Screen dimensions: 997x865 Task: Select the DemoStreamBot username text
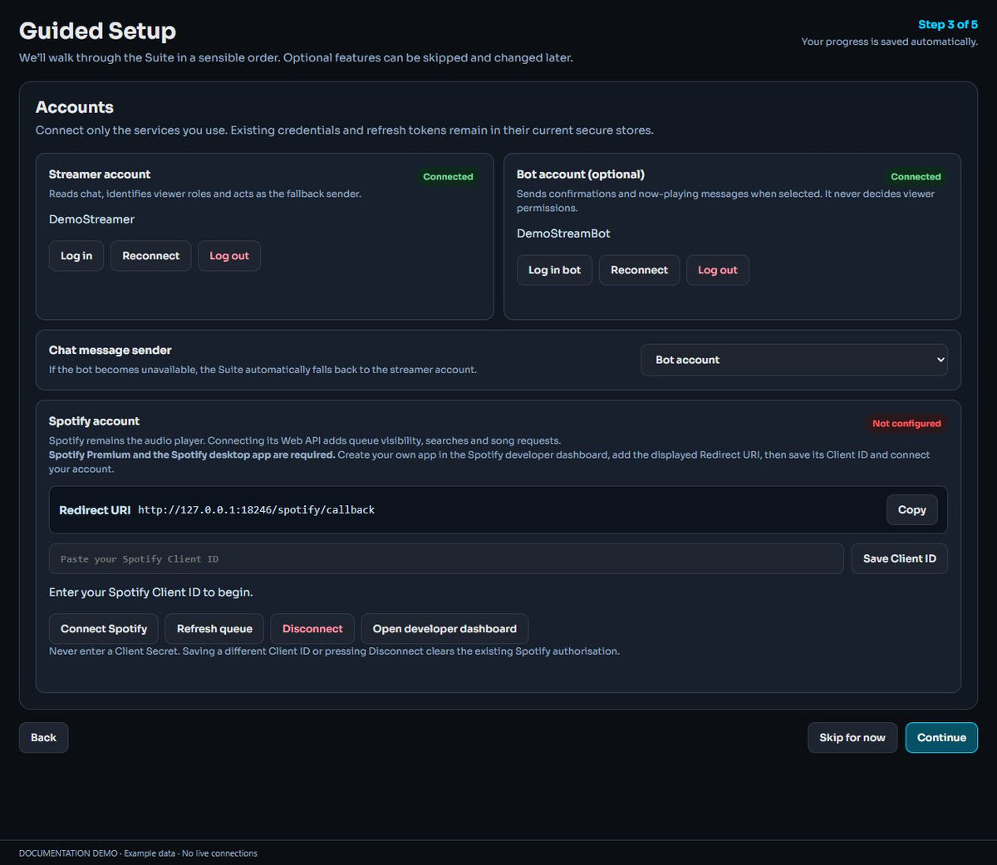click(563, 233)
